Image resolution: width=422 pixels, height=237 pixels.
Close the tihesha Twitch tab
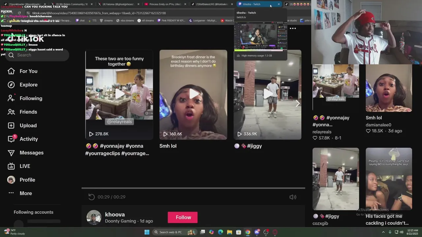pyautogui.click(x=279, y=4)
